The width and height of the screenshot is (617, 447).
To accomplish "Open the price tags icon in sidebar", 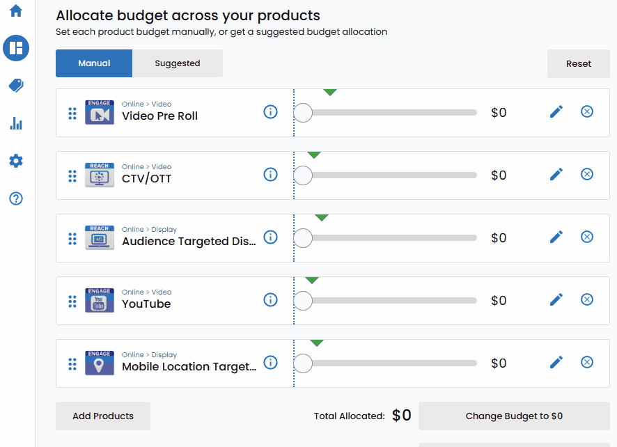I will [x=16, y=86].
